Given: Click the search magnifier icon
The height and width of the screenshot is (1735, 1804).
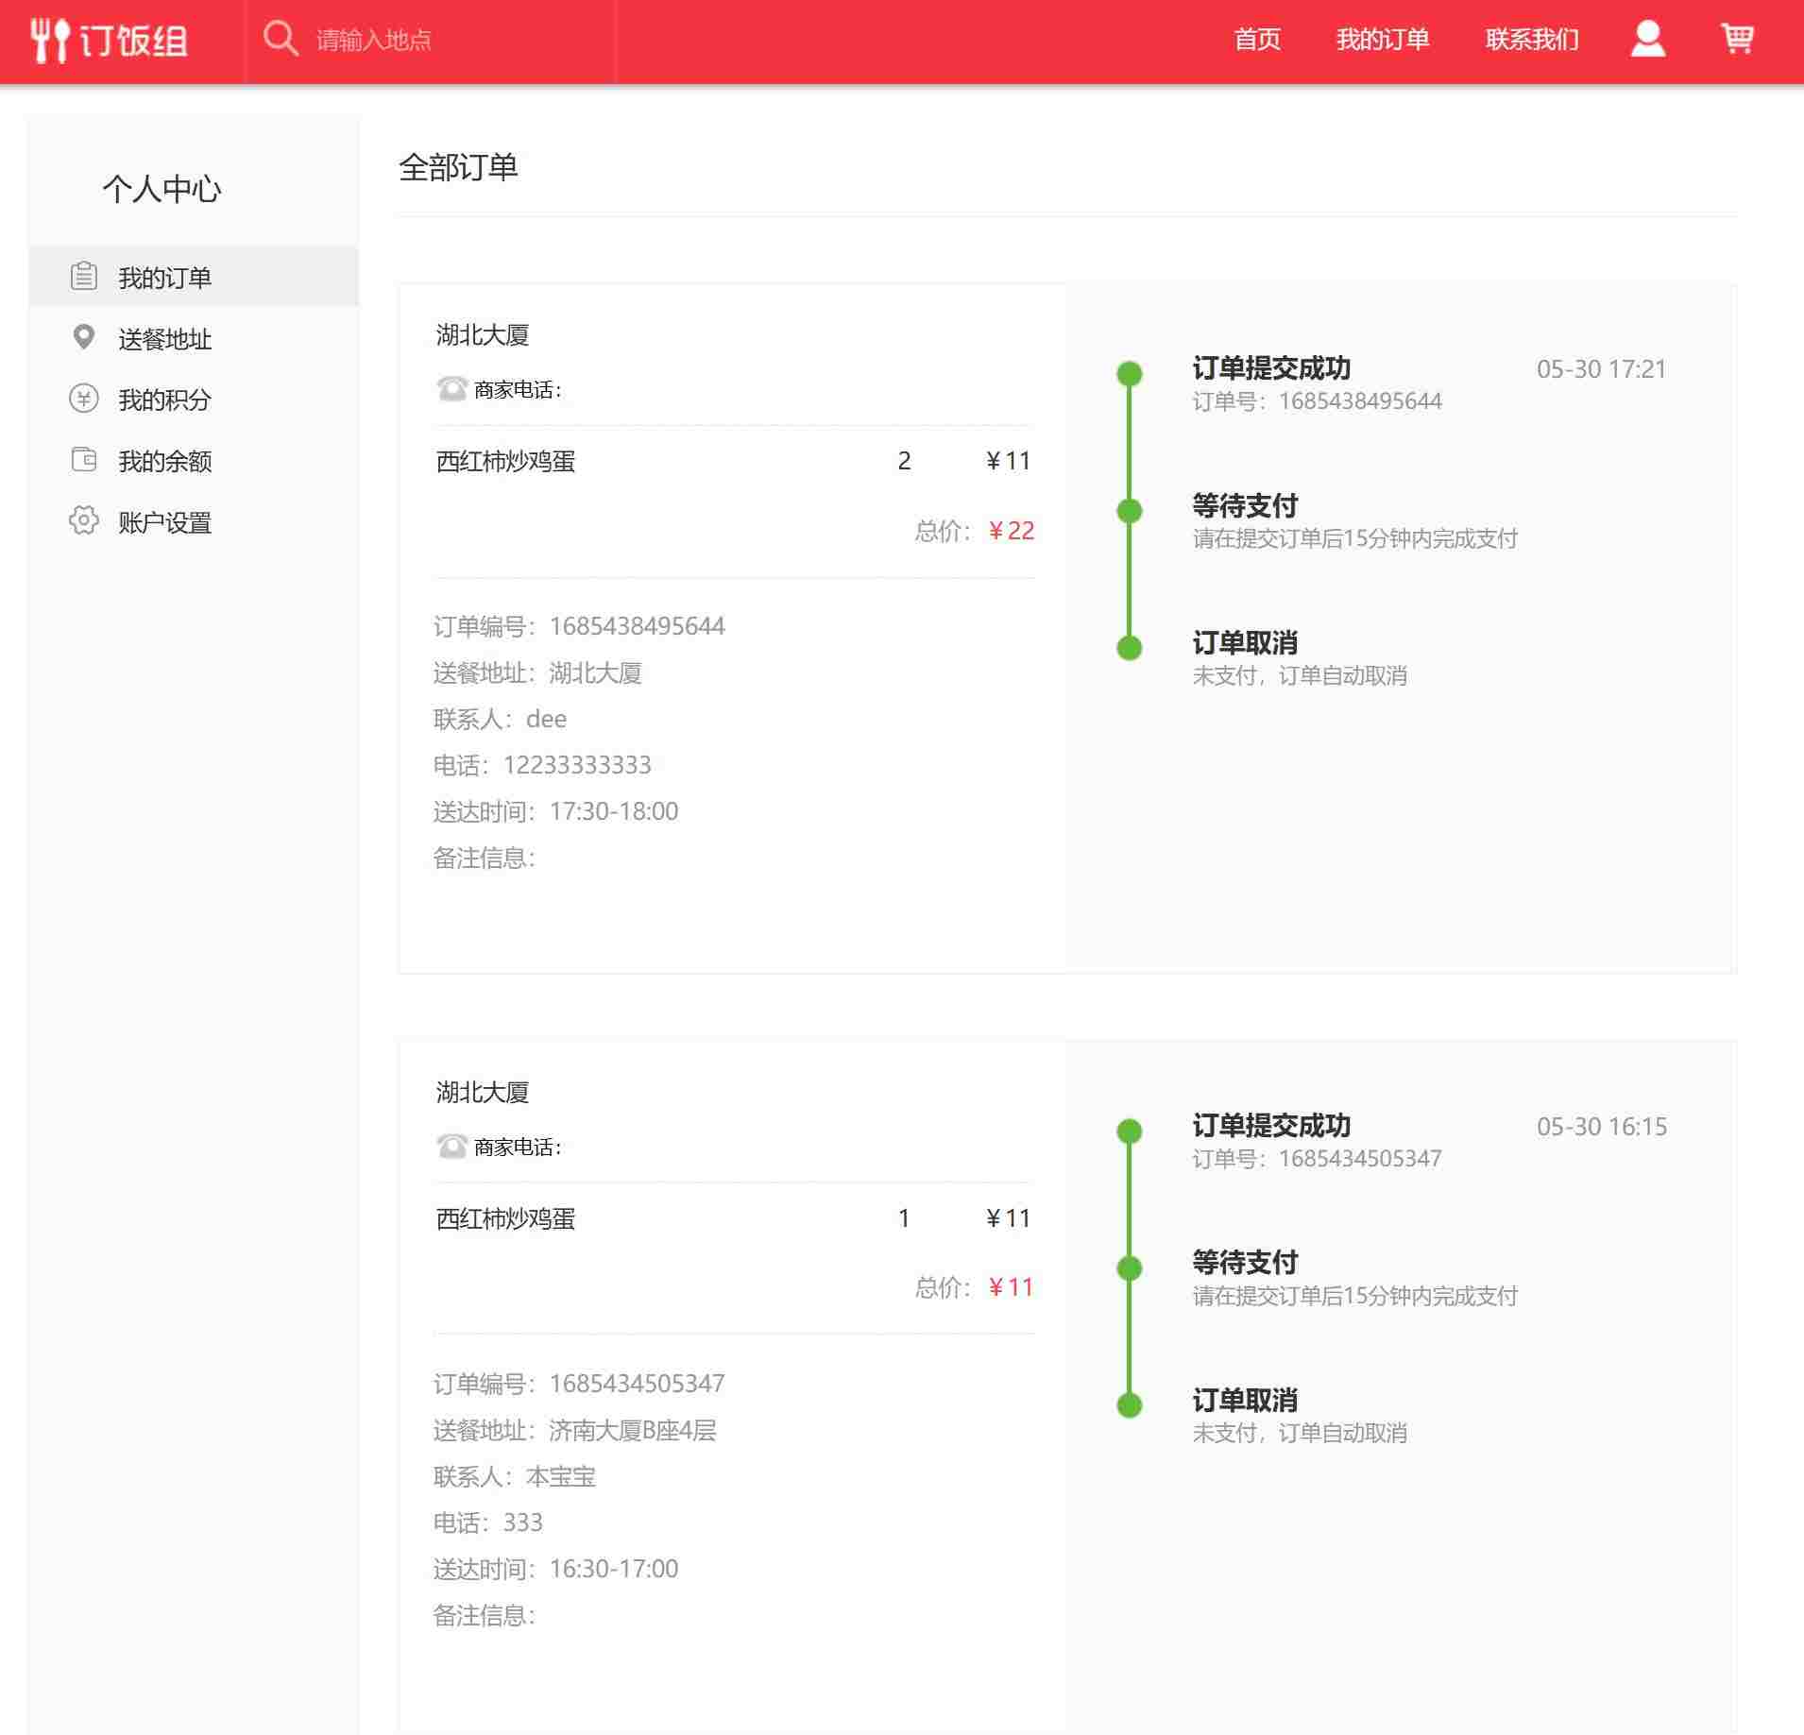Looking at the screenshot, I should pos(281,39).
